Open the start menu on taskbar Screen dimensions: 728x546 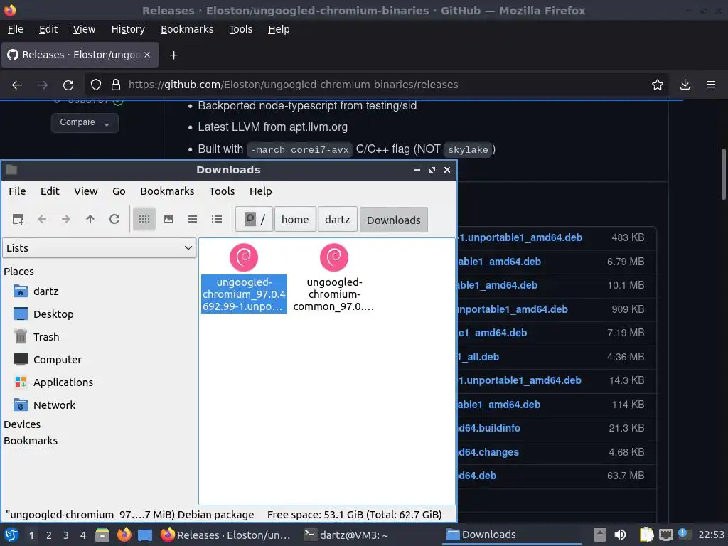tap(11, 535)
